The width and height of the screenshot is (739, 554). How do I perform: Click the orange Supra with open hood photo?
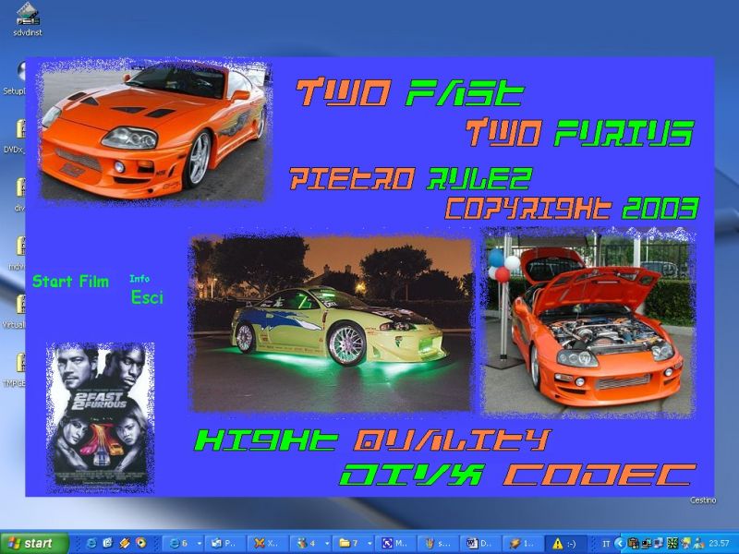click(588, 322)
